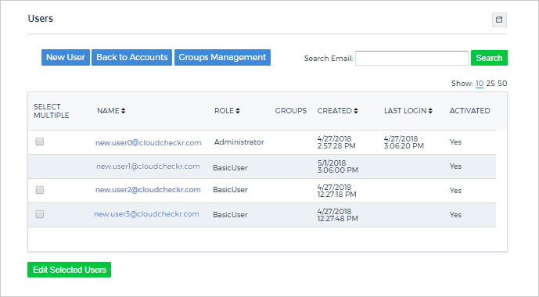Sort the table by Name column arrows

124,110
